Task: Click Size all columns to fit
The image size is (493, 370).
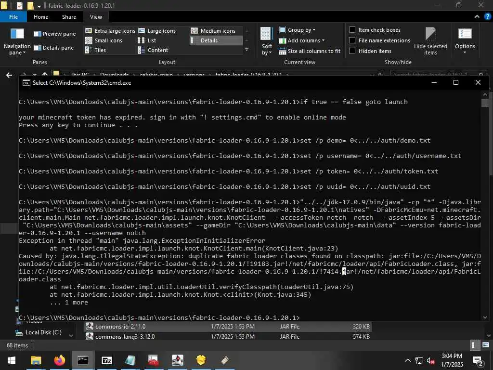Action: 310,51
